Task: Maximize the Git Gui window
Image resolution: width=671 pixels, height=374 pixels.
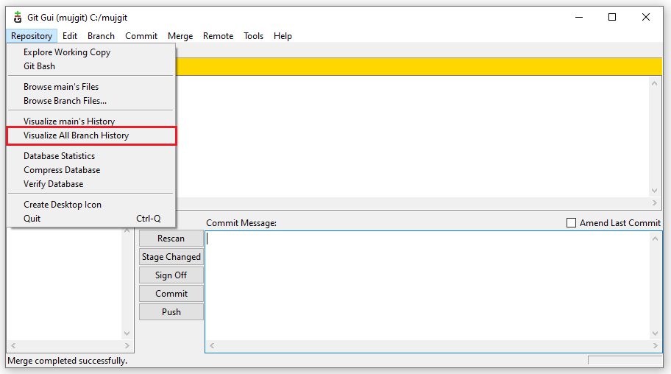Action: pyautogui.click(x=612, y=18)
